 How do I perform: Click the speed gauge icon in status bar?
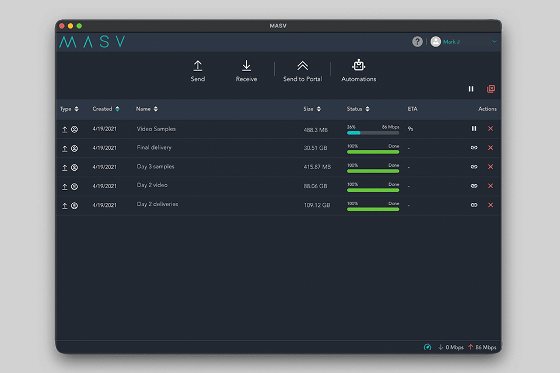pos(427,347)
